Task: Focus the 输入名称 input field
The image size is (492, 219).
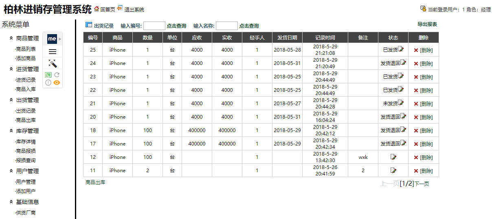Action: [x=227, y=26]
